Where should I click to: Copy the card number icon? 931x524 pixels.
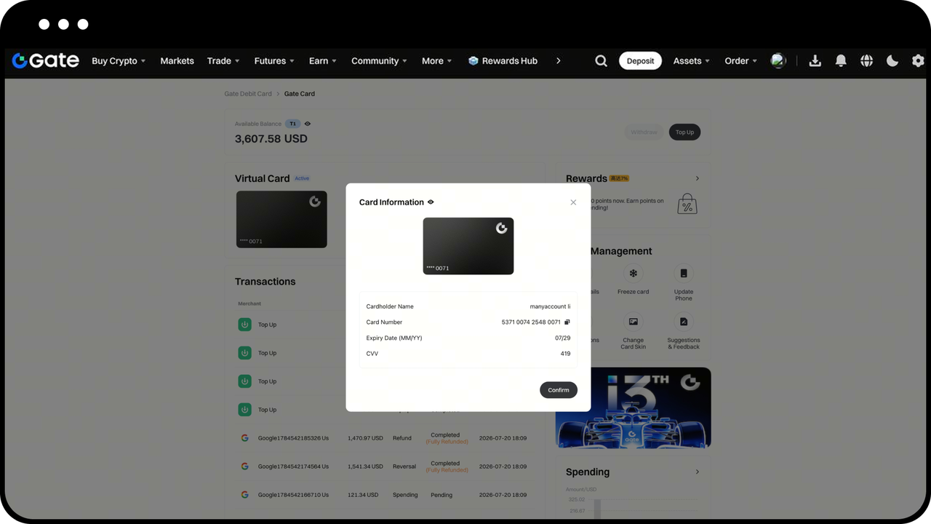[567, 322]
